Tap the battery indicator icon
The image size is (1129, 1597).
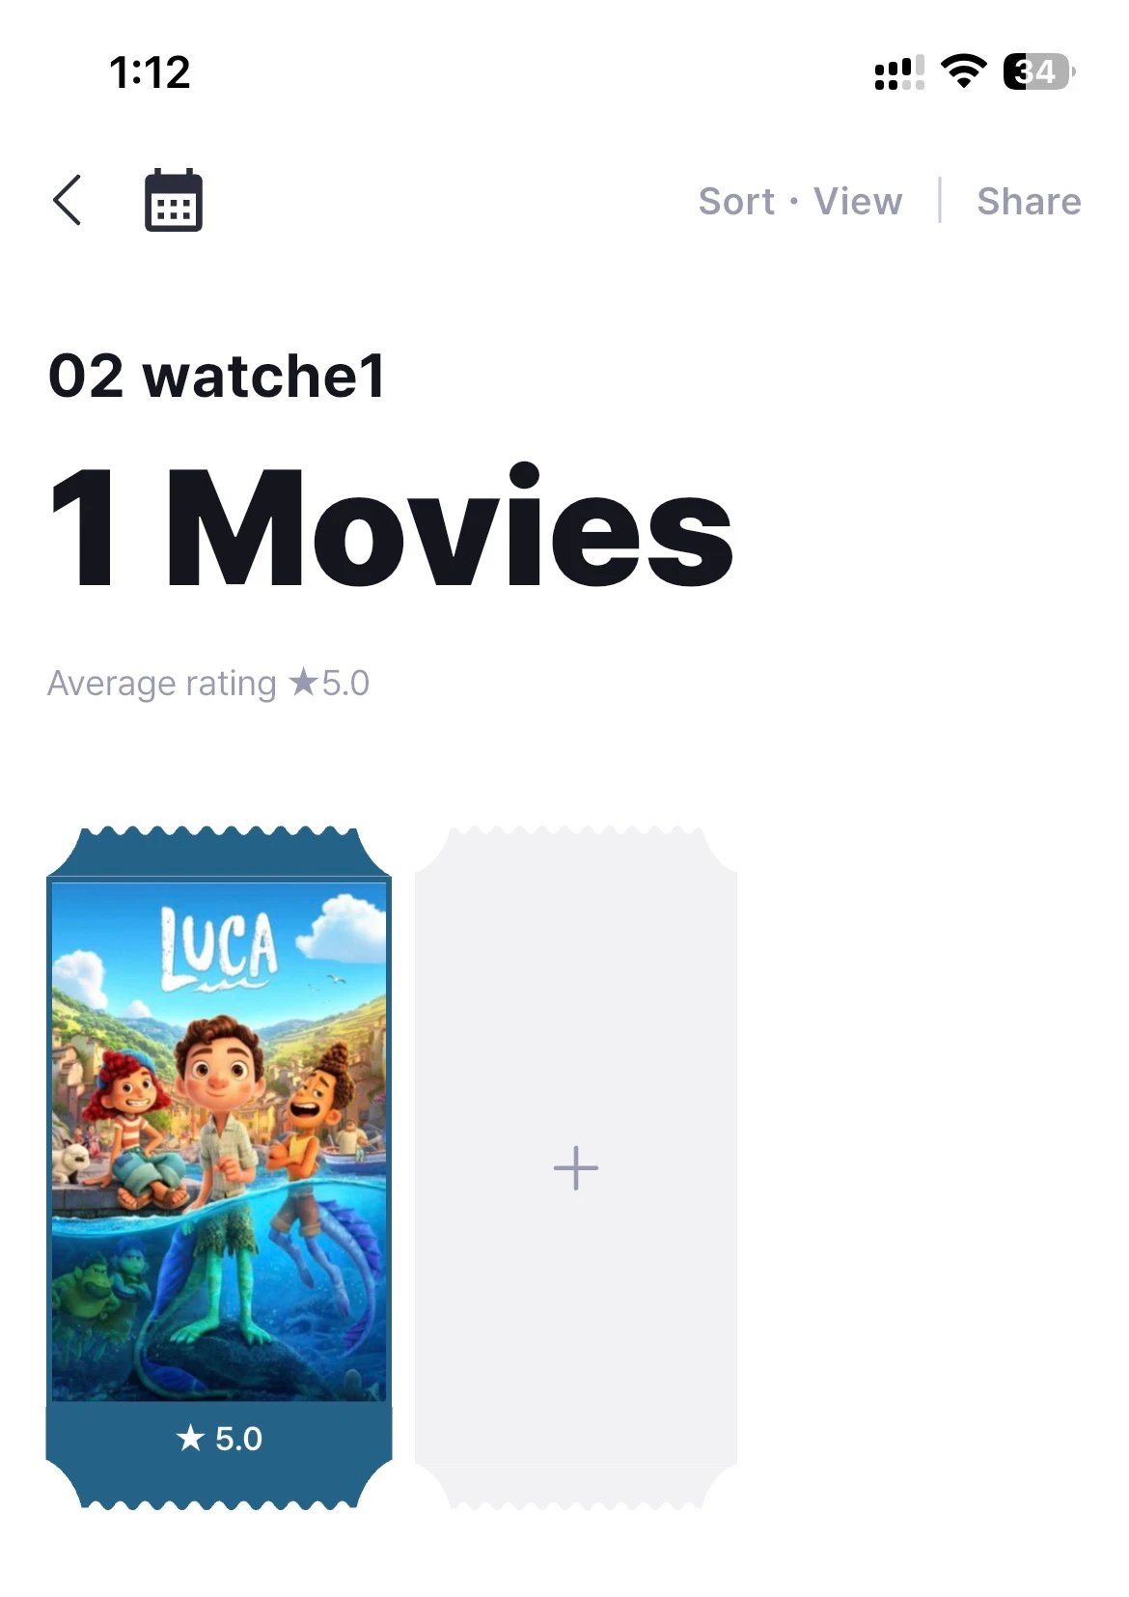pos(1040,72)
